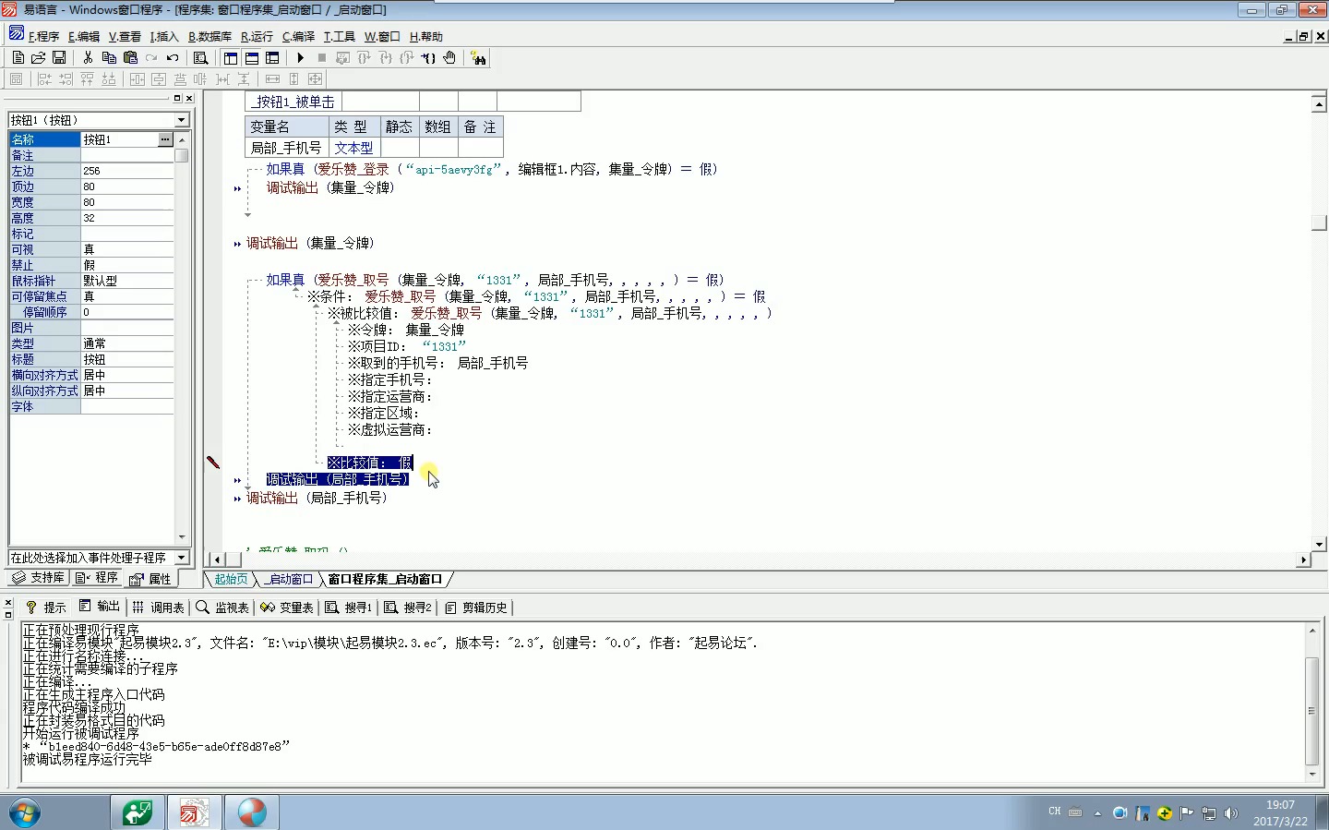Open the E.编辑 menu

pos(84,37)
